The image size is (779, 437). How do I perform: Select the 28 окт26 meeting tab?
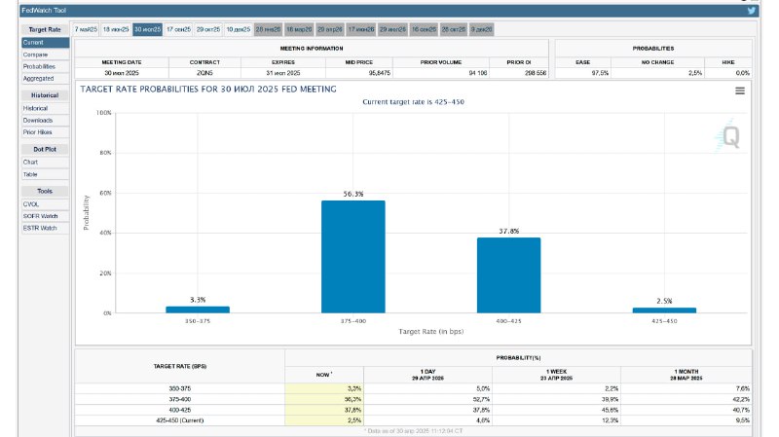(454, 29)
